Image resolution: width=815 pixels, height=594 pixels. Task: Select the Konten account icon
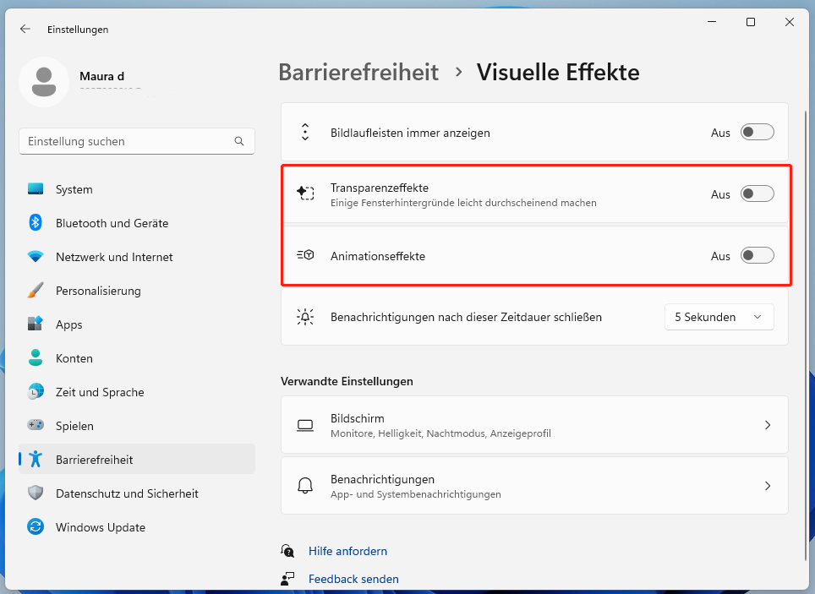34,358
